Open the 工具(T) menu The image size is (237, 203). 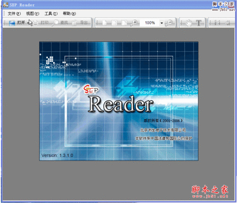click(51, 14)
